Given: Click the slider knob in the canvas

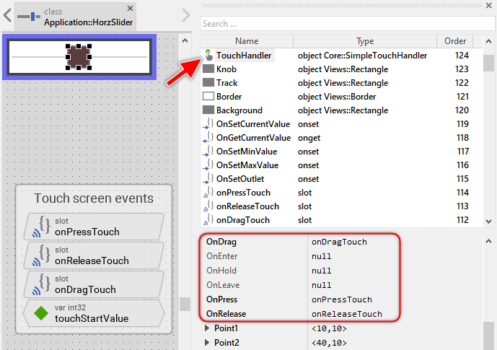Looking at the screenshot, I should pyautogui.click(x=78, y=56).
